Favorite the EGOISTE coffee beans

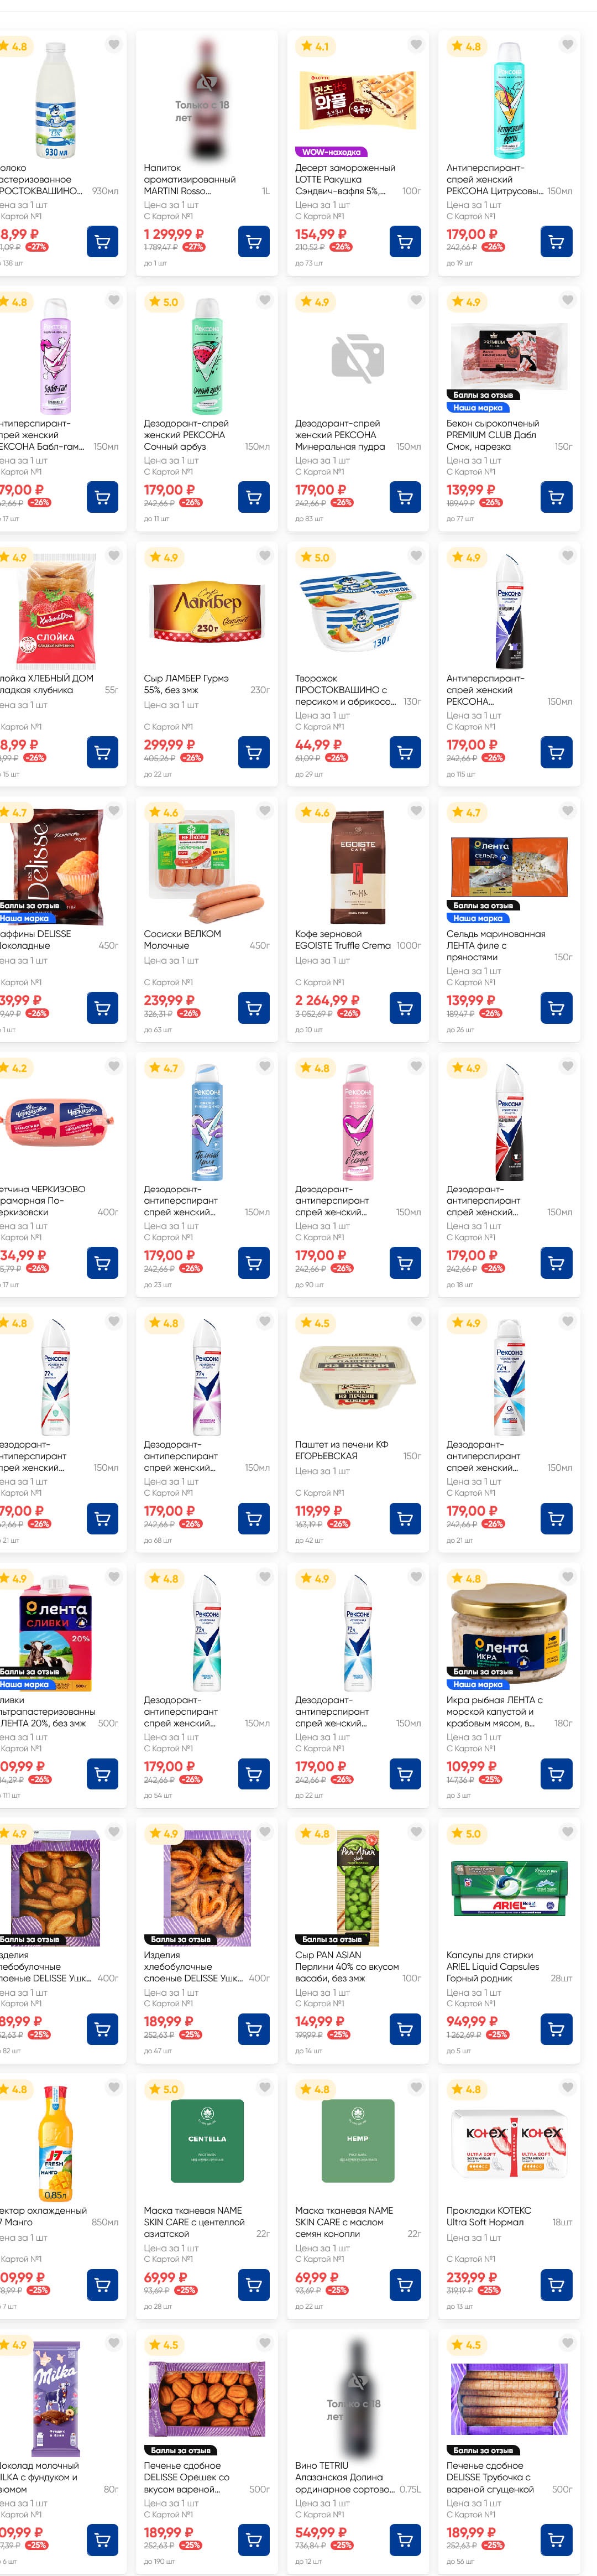tap(416, 810)
